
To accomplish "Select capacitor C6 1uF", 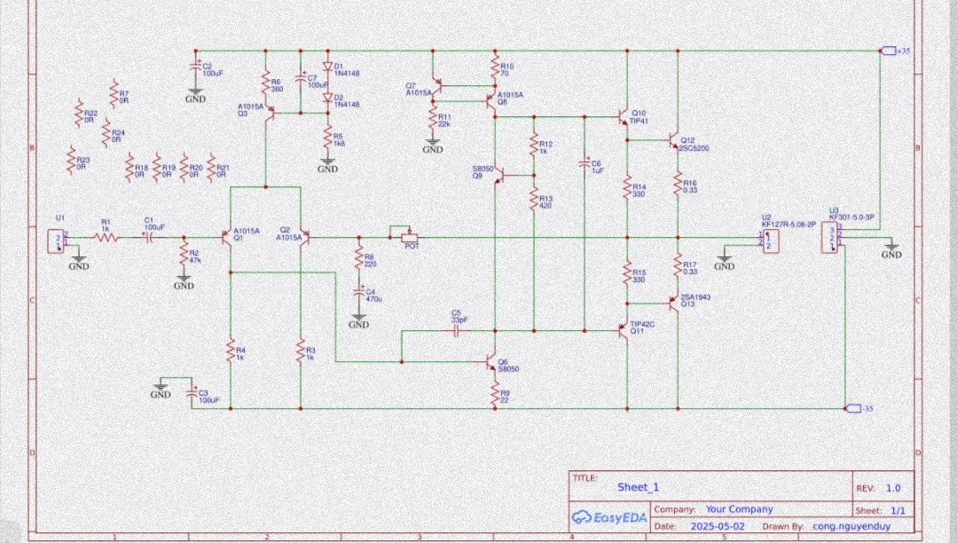I will [x=585, y=163].
